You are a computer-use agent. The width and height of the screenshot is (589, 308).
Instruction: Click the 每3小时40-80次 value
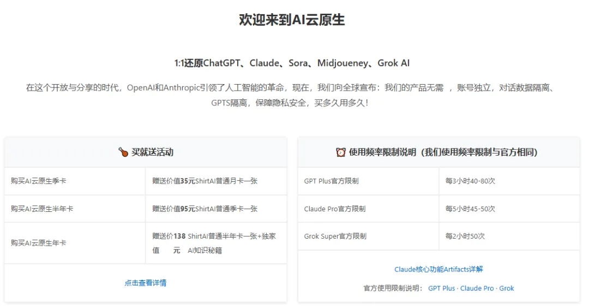(x=470, y=181)
